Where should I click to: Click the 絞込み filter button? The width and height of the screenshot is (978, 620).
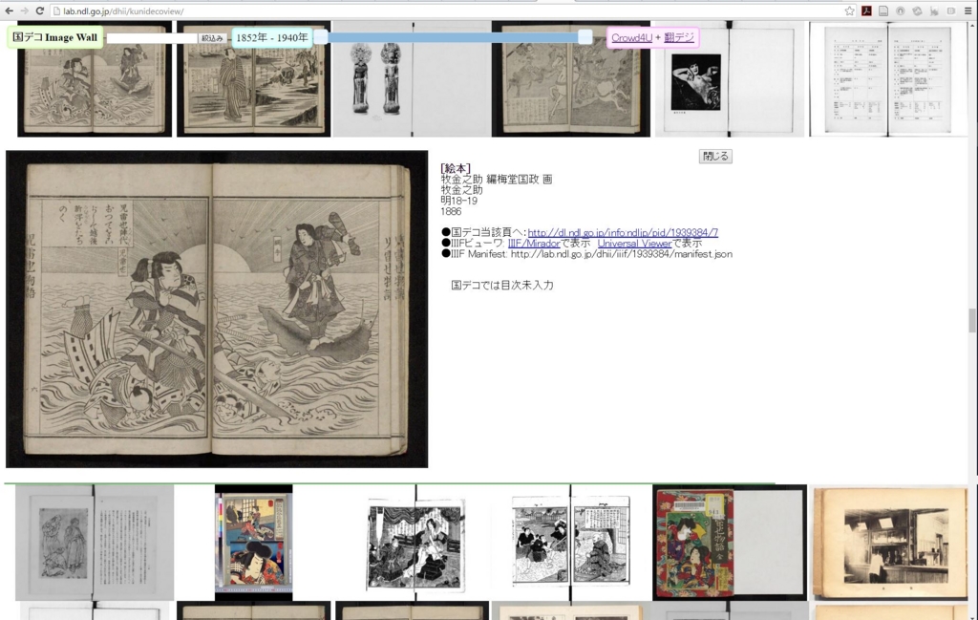[x=212, y=38]
